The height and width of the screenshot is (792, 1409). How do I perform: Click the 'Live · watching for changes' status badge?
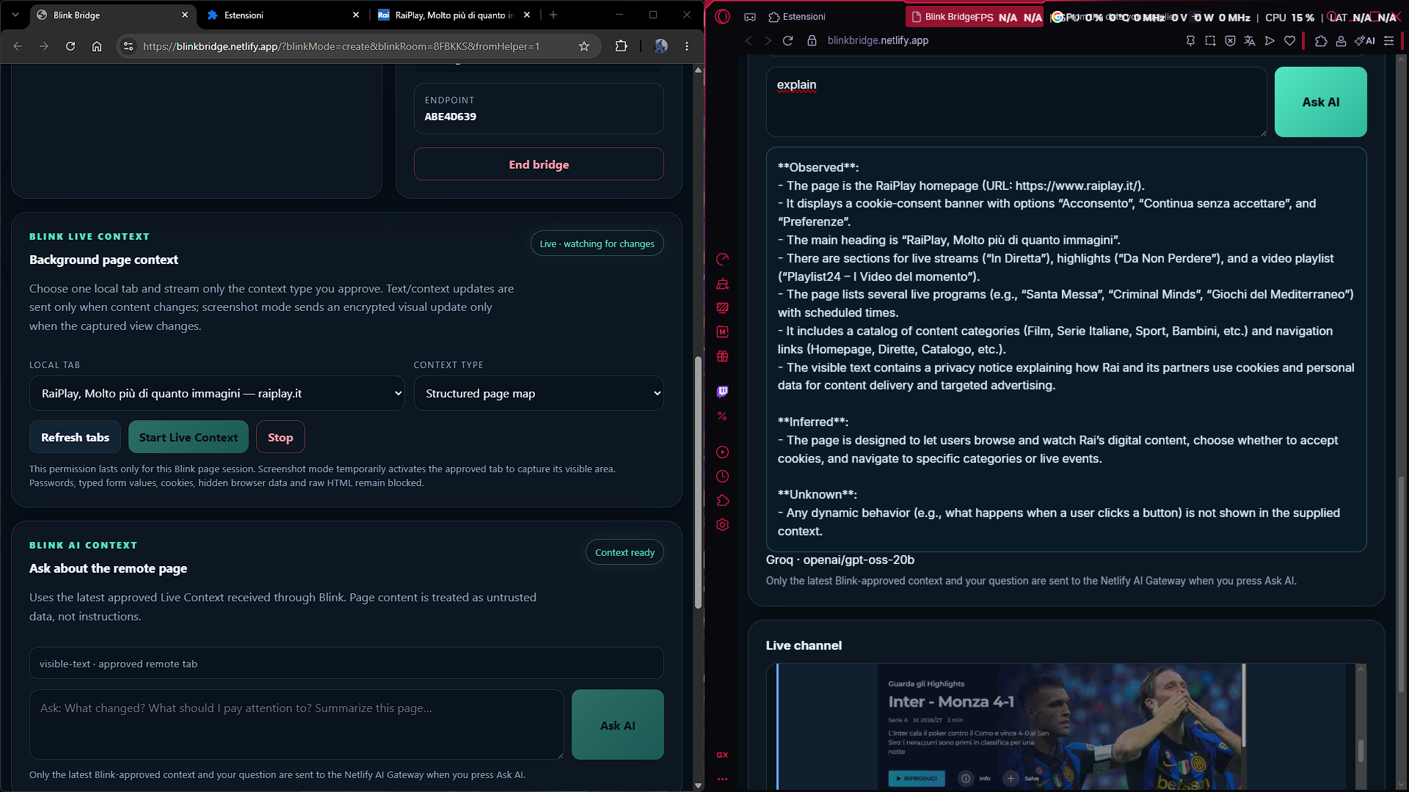click(x=597, y=243)
